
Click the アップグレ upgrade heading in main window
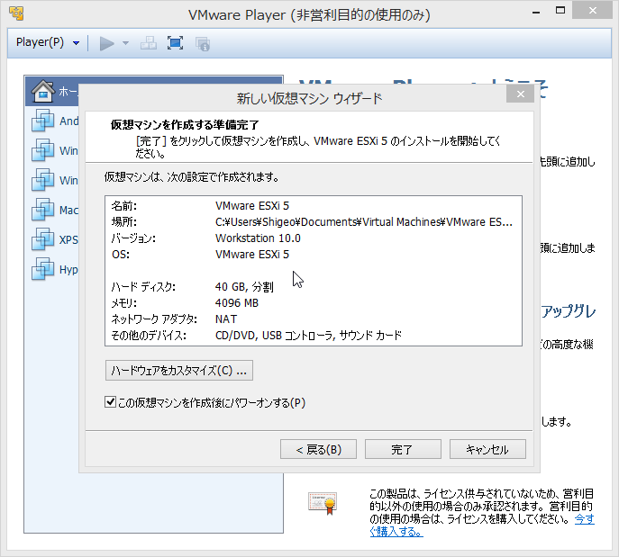pos(568,311)
